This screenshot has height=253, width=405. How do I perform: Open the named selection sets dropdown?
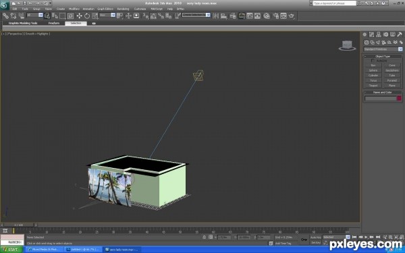(196, 15)
